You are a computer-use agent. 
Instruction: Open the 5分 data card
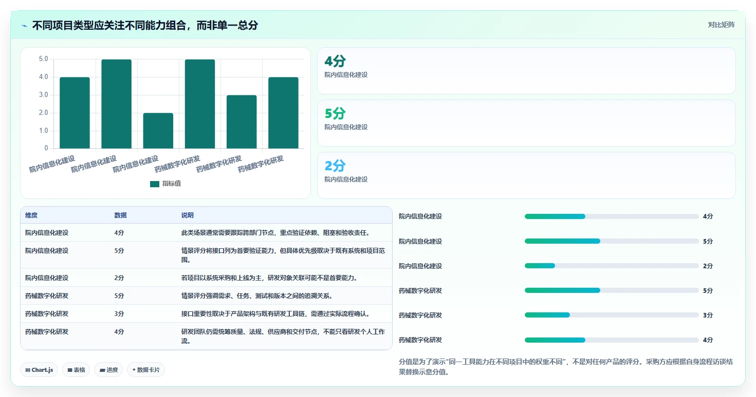tap(526, 123)
